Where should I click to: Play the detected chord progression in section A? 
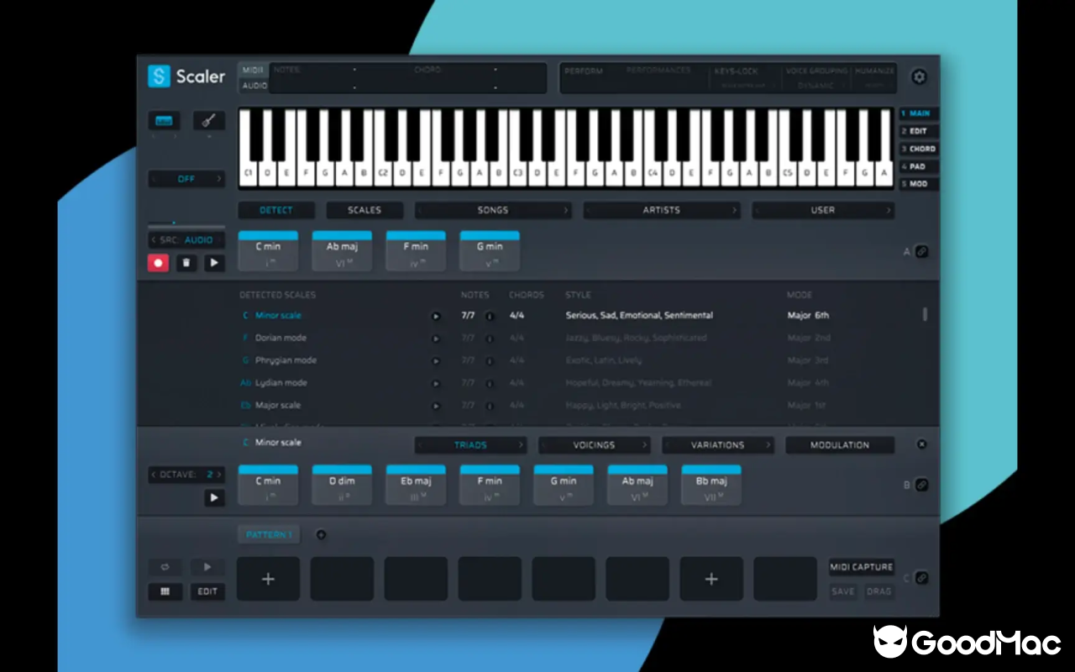pos(213,263)
